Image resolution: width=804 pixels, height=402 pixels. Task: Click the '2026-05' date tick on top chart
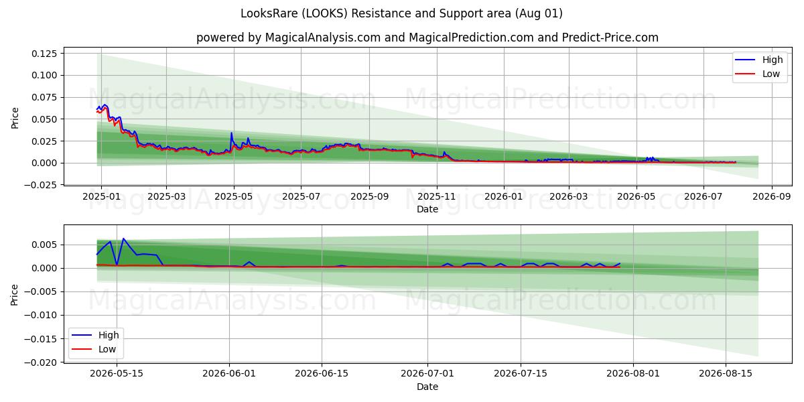(x=636, y=196)
